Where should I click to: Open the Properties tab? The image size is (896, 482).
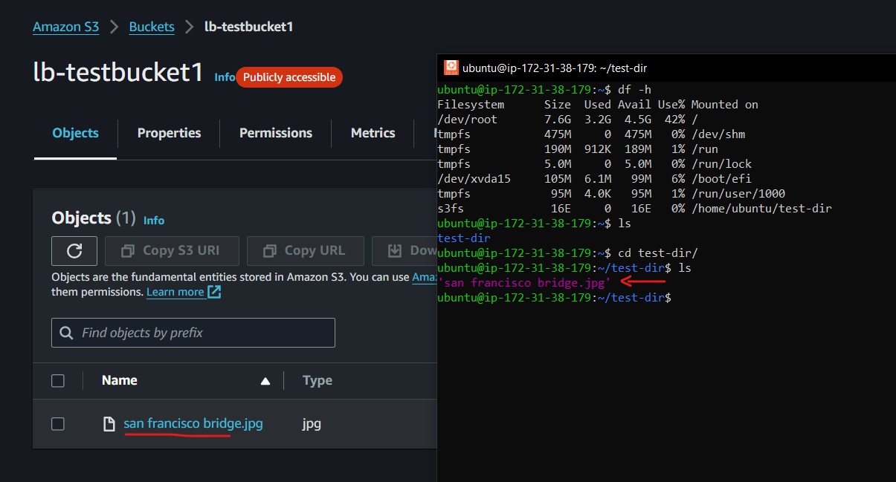pyautogui.click(x=169, y=133)
